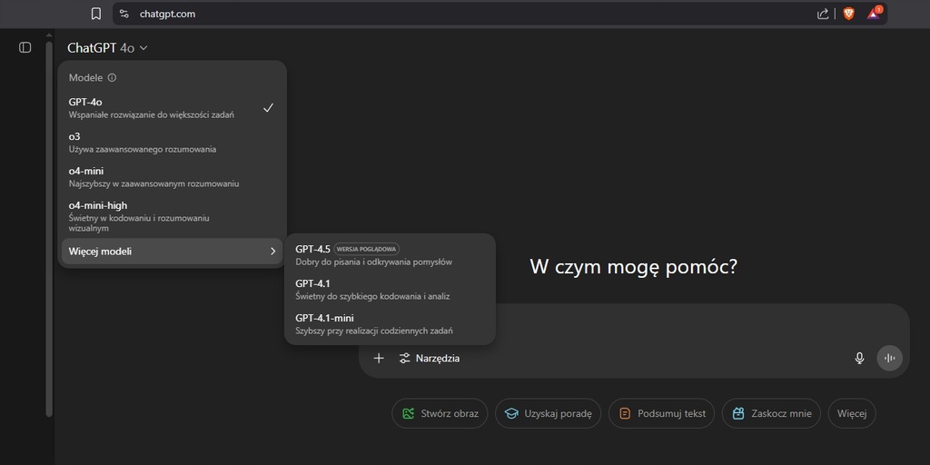Image resolution: width=930 pixels, height=465 pixels.
Task: Click the Więcej suggestions button
Action: (852, 413)
